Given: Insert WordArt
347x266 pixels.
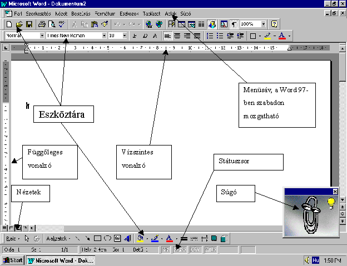Looking at the screenshot, I should coord(127,239).
